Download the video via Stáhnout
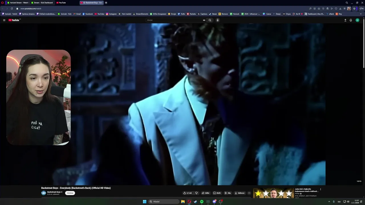The image size is (365, 205). click(240, 193)
